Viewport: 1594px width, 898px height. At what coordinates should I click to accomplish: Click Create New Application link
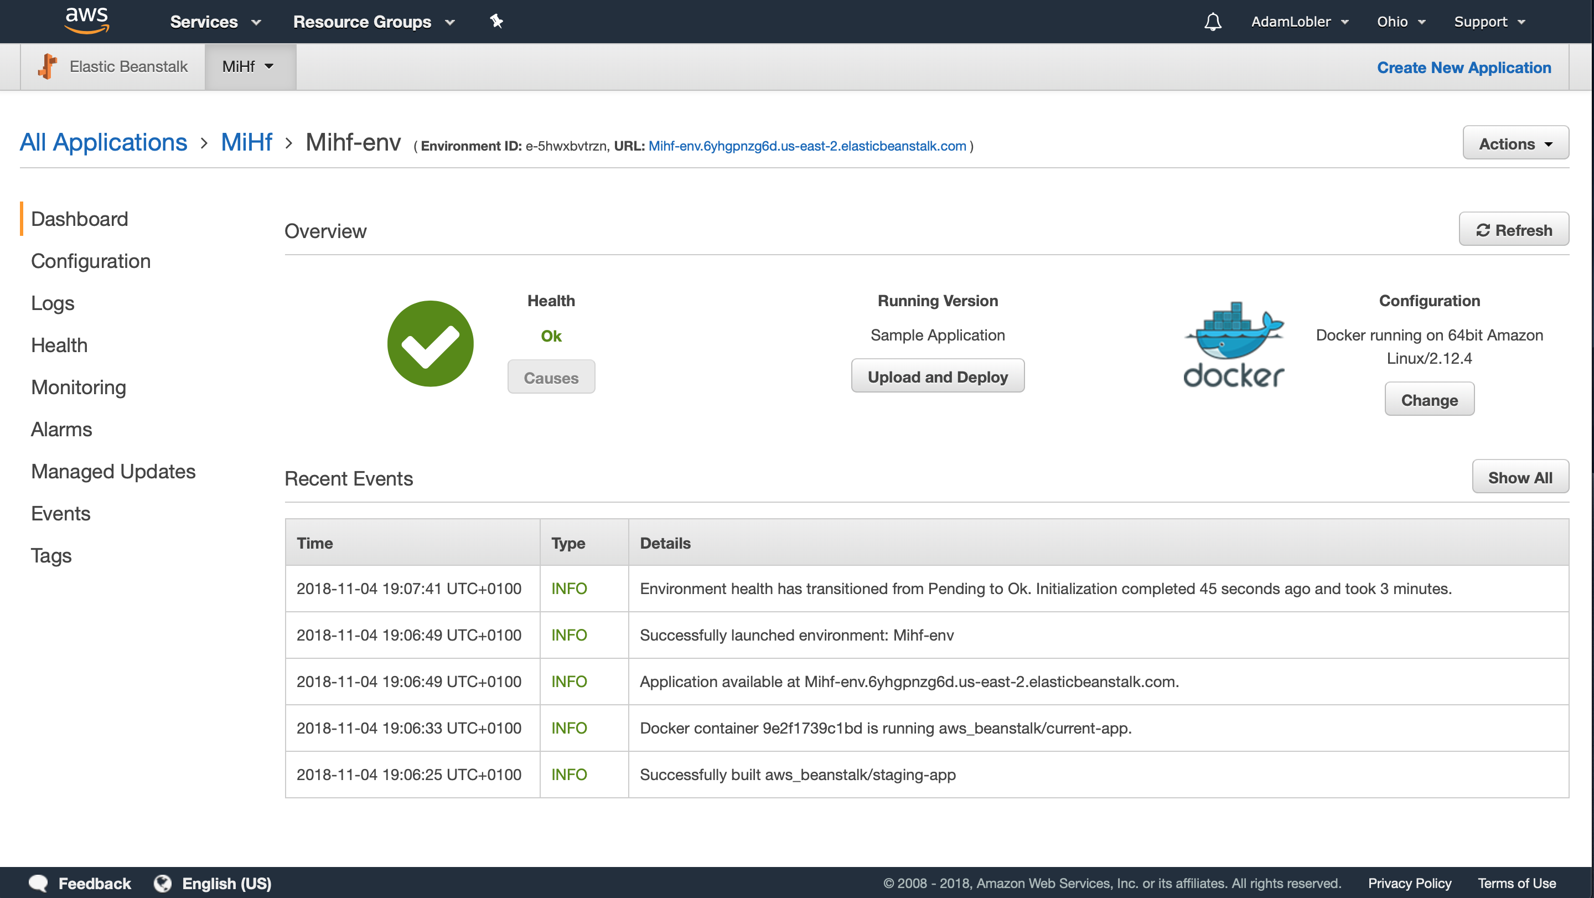[1463, 68]
